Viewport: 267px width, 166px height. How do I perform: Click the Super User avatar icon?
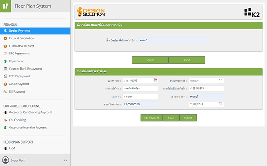coord(6,160)
